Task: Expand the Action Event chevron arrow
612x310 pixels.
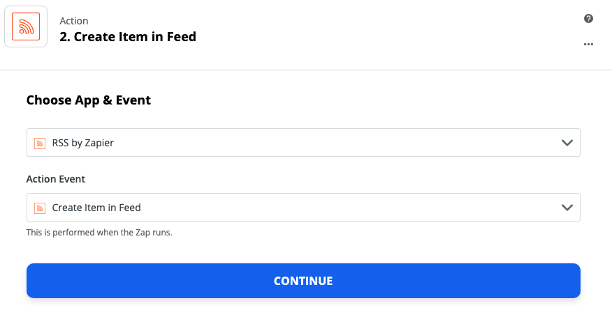Action: pos(567,208)
